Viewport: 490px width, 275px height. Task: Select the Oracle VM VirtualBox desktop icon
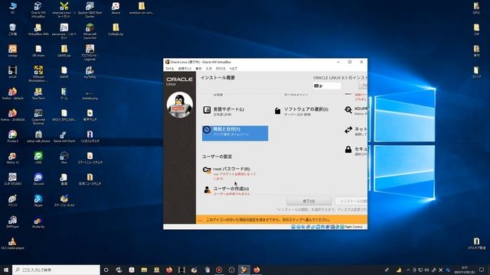pyautogui.click(x=38, y=9)
